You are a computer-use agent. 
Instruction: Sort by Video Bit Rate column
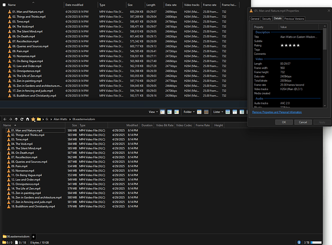click(165, 125)
